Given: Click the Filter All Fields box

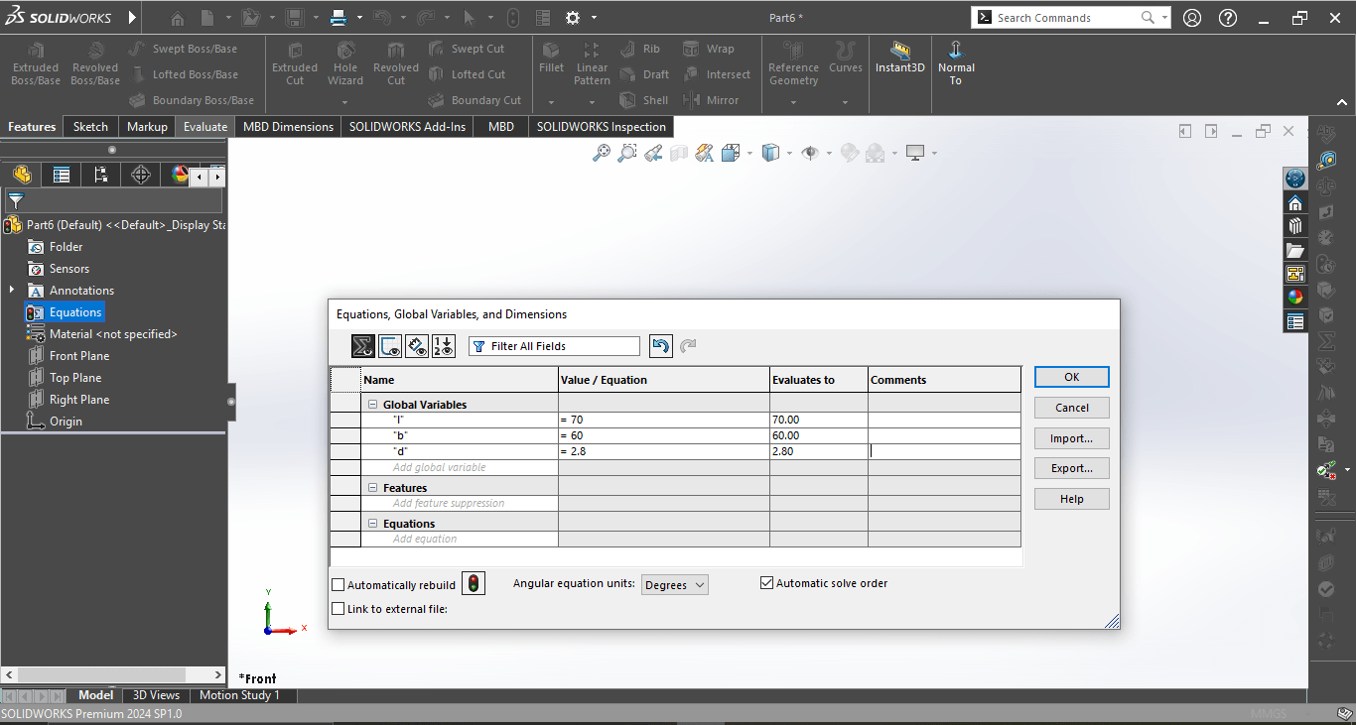Looking at the screenshot, I should point(554,346).
